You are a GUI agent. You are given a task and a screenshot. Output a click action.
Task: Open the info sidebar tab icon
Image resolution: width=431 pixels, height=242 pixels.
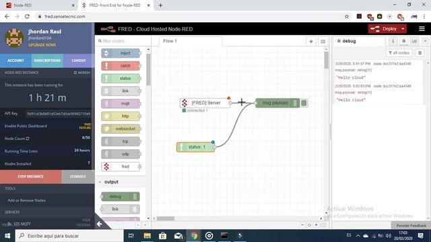click(393, 41)
